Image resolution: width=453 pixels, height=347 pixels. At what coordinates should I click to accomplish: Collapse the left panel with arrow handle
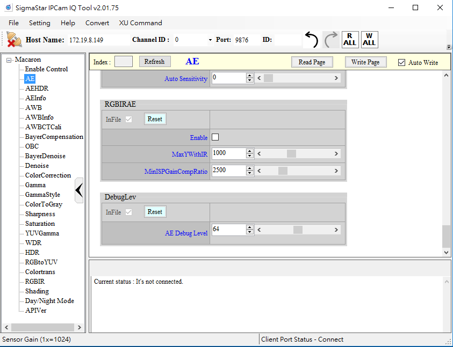pyautogui.click(x=79, y=190)
